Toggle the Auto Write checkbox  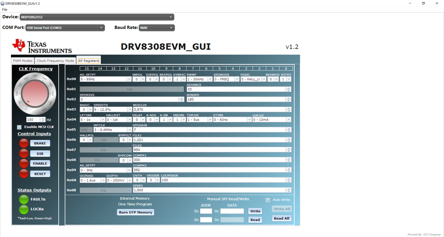click(x=268, y=200)
